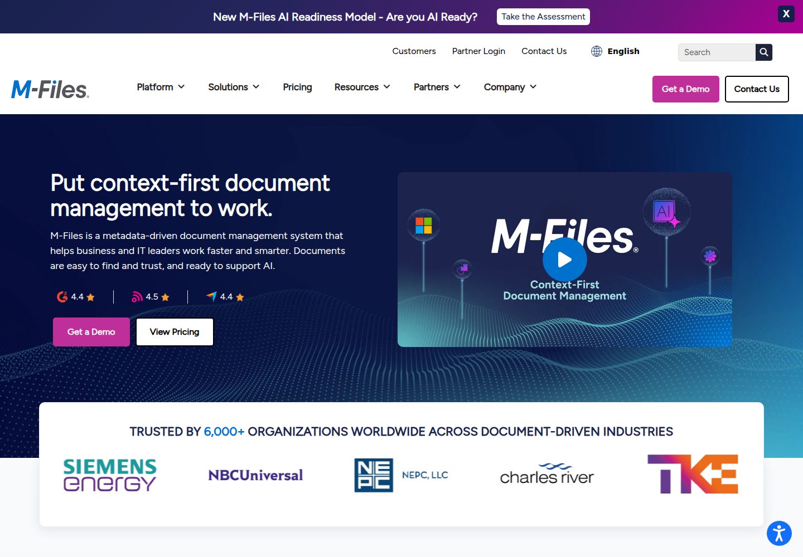Click the View Pricing button
This screenshot has width=803, height=557.
pos(175,332)
